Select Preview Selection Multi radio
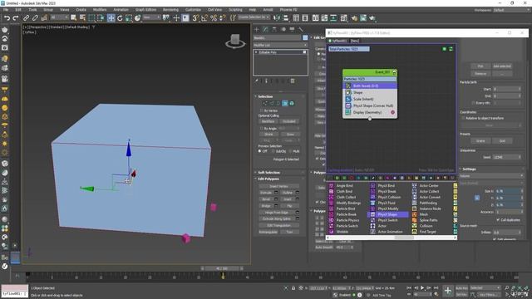The image size is (532, 299). click(291, 151)
